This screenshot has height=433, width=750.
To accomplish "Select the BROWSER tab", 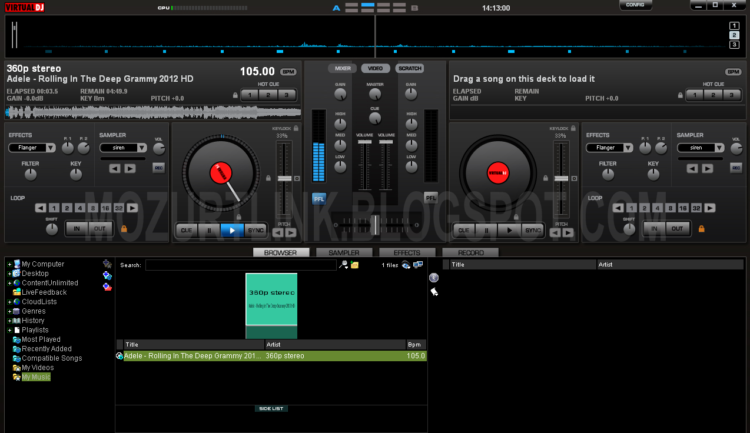I will click(281, 252).
